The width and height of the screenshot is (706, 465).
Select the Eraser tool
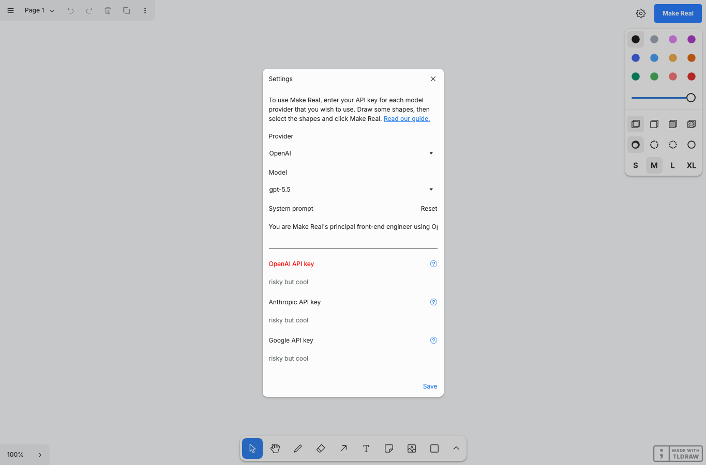321,448
